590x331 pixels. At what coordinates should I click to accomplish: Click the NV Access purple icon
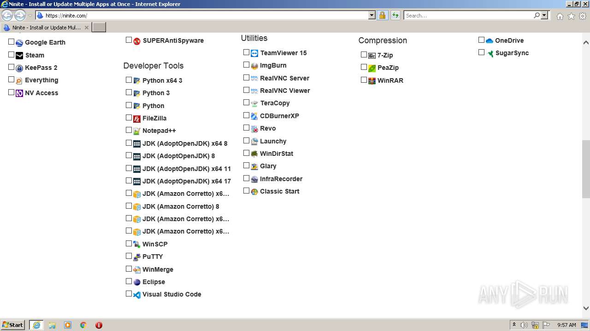click(19, 93)
